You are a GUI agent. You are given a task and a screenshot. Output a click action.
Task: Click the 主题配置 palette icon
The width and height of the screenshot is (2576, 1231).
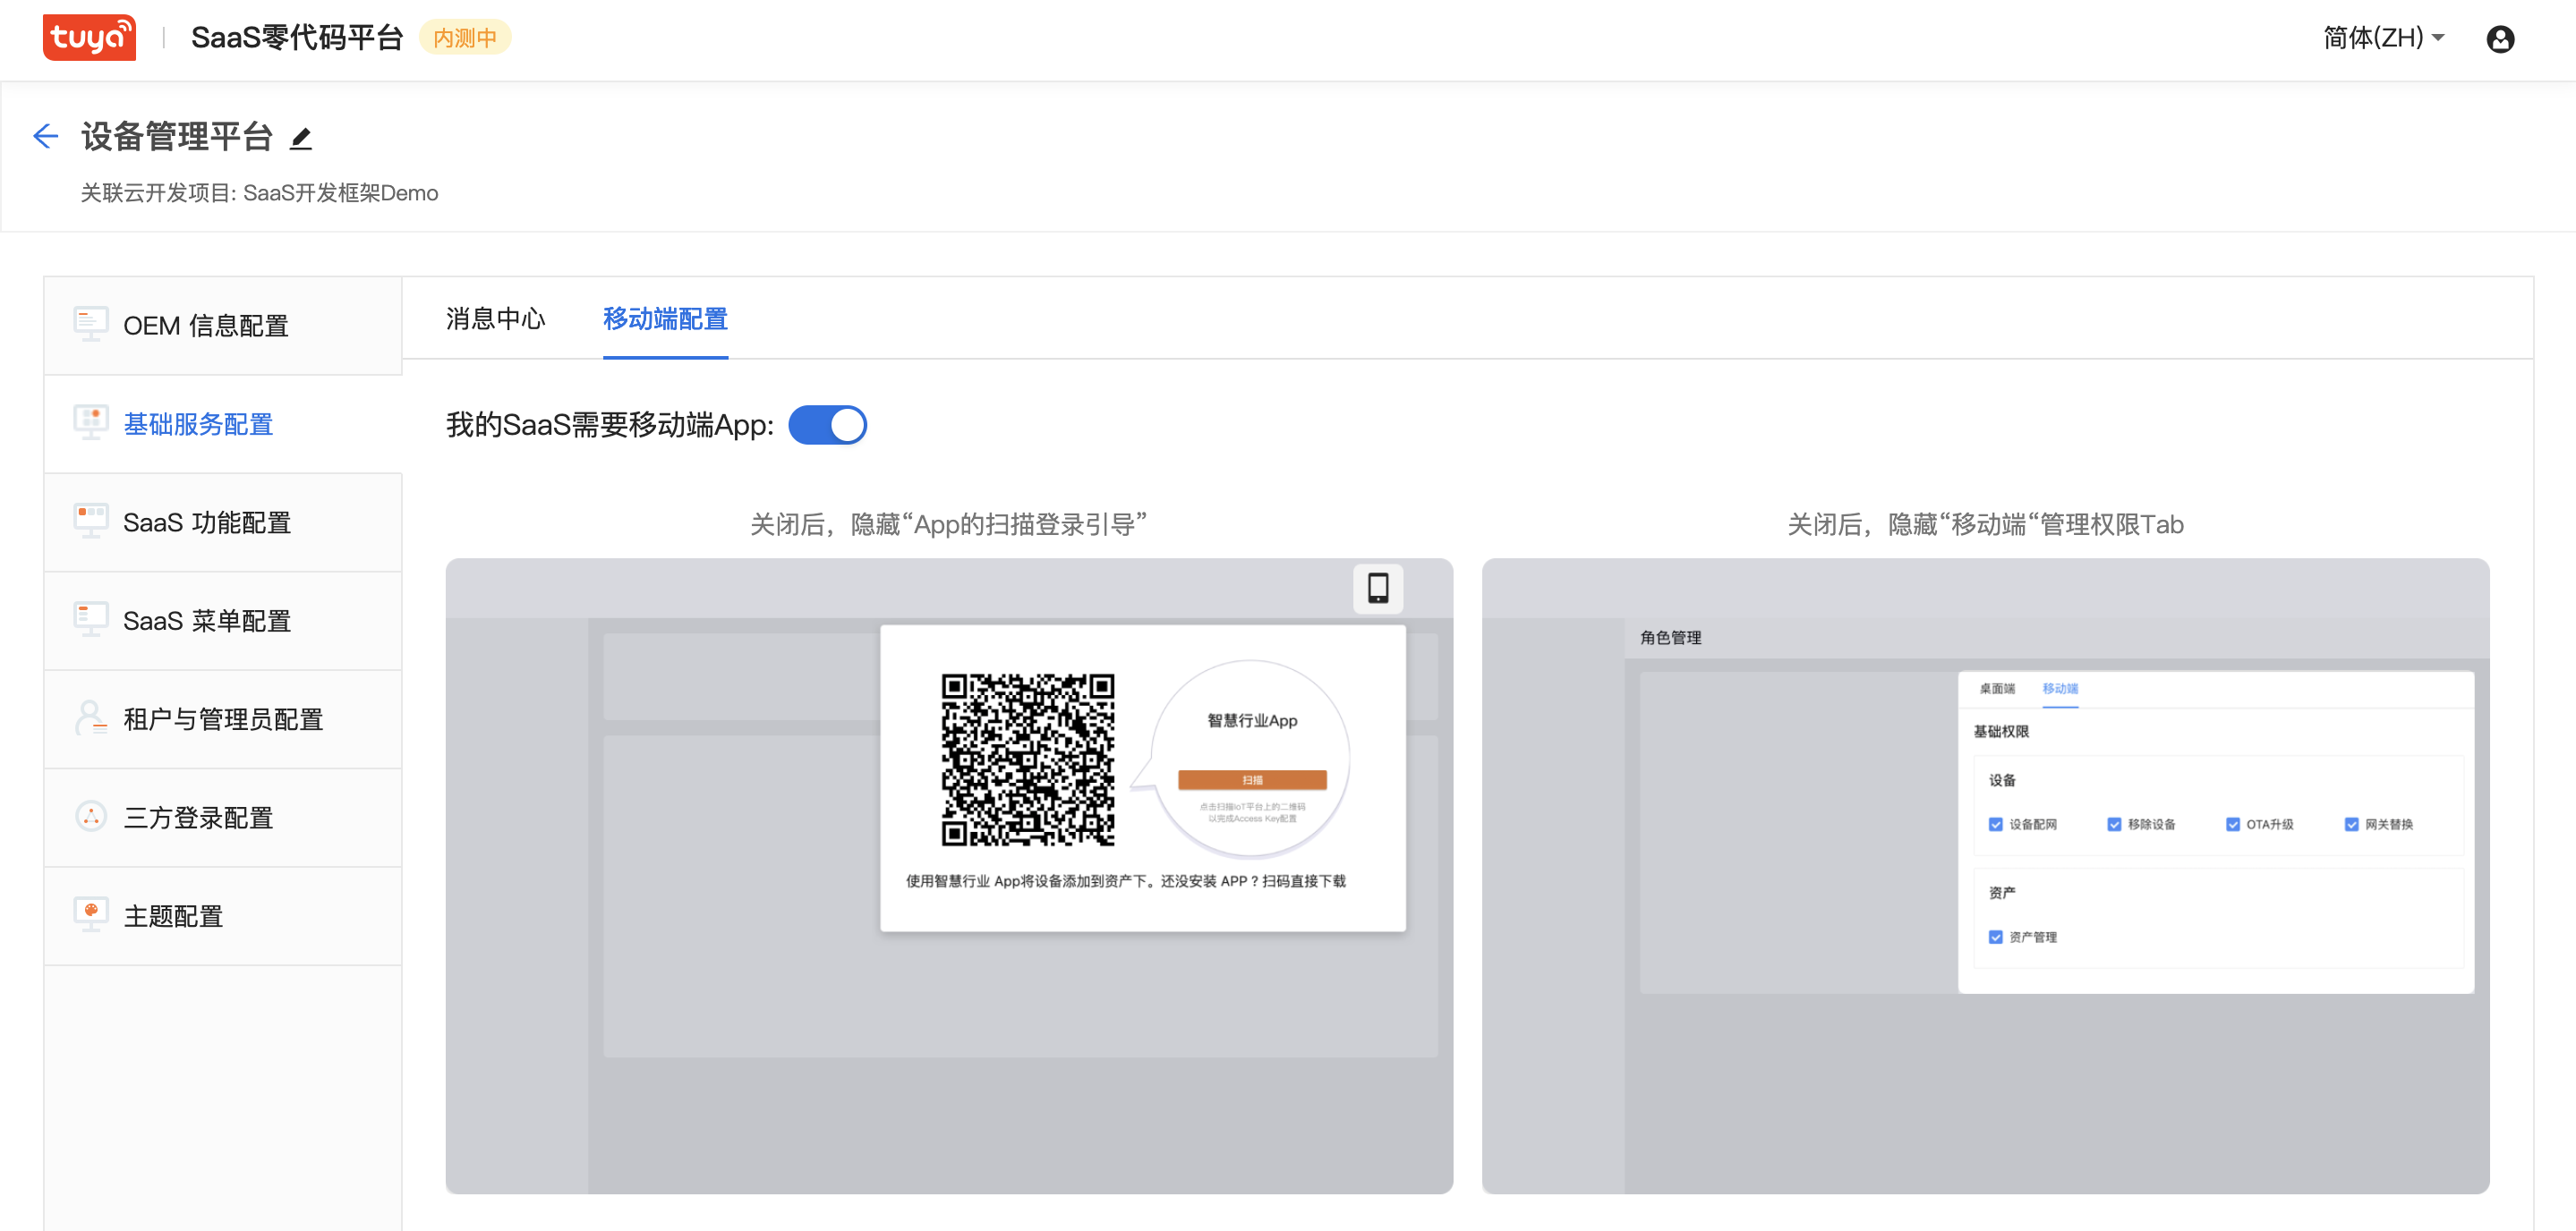(91, 914)
